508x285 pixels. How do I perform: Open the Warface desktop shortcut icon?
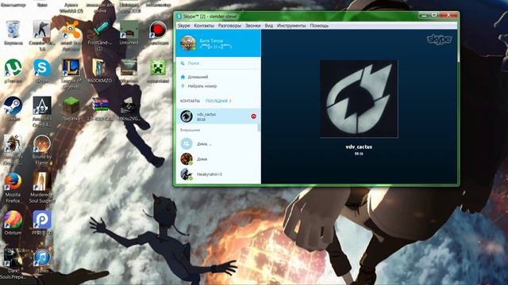(129, 68)
